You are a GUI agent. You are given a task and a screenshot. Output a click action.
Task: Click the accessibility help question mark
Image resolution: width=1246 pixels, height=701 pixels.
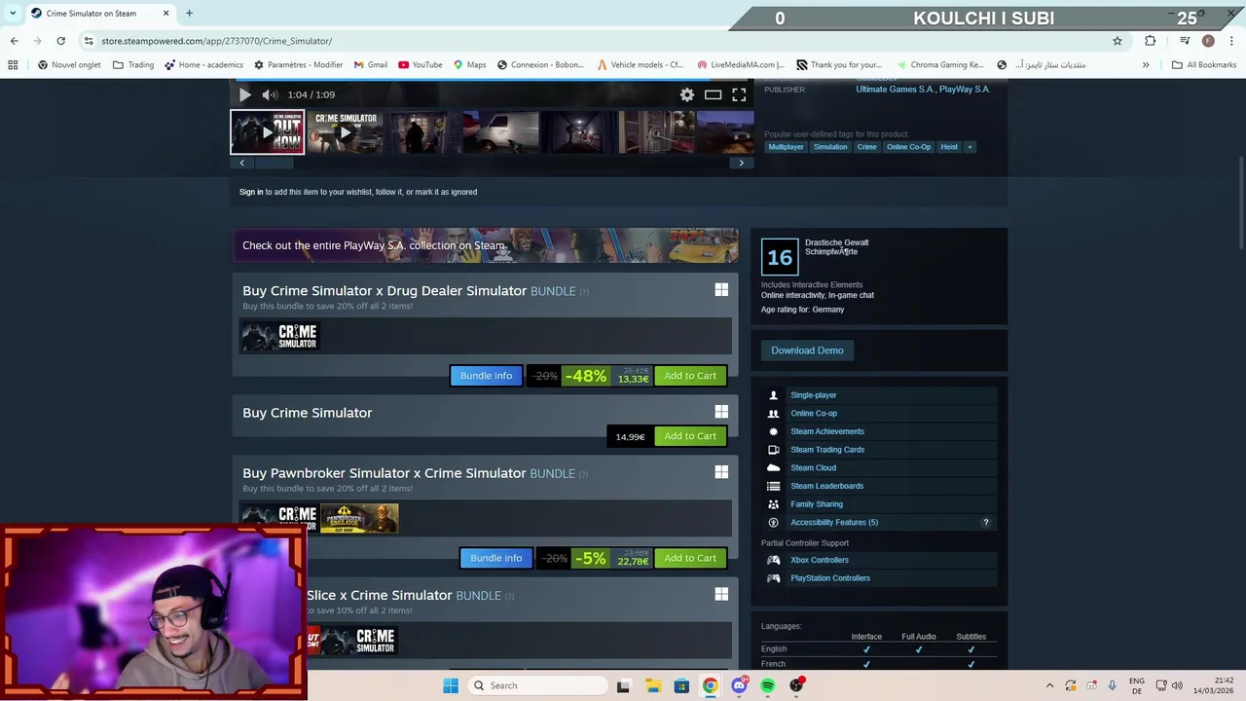pyautogui.click(x=985, y=523)
